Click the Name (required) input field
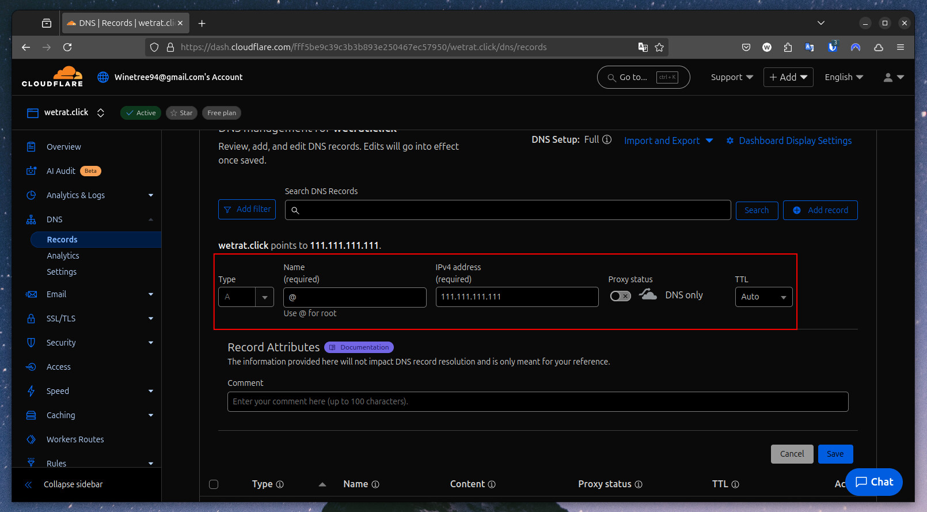Image resolution: width=927 pixels, height=512 pixels. coord(355,297)
